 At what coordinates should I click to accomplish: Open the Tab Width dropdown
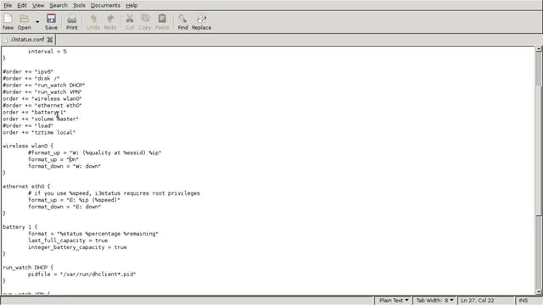pos(435,300)
